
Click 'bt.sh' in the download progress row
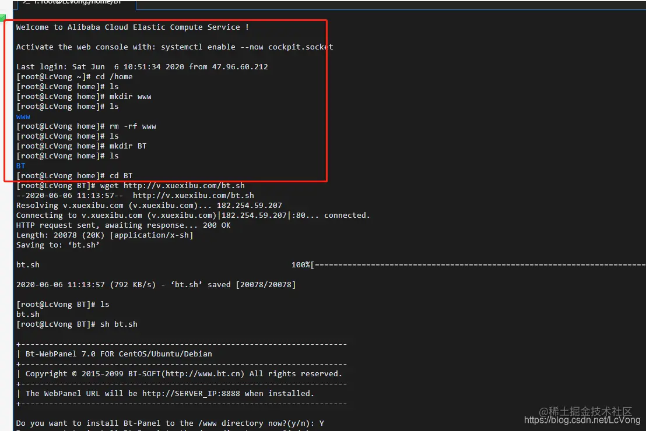28,265
